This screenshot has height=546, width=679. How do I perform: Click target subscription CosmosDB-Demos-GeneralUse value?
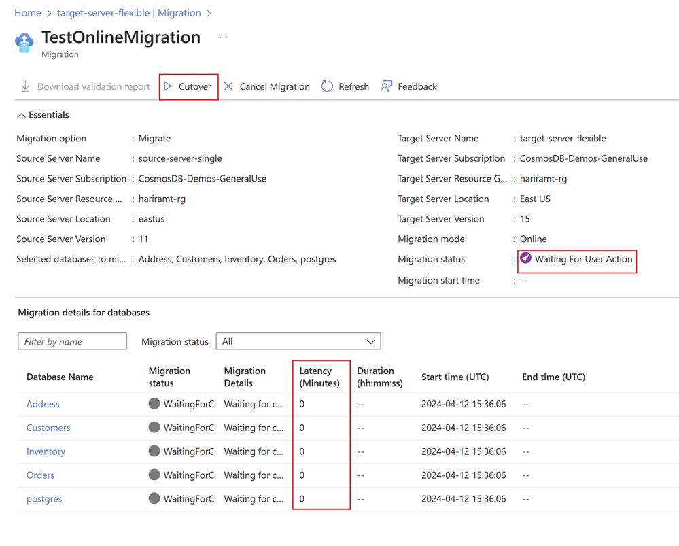(x=584, y=158)
